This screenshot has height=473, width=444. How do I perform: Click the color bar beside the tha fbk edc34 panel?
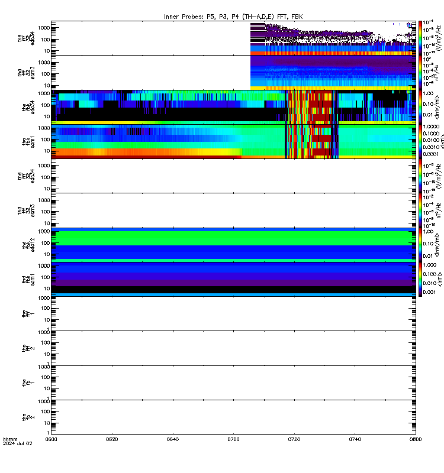[x=420, y=107]
